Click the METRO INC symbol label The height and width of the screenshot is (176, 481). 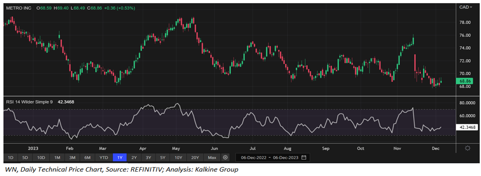(19, 8)
